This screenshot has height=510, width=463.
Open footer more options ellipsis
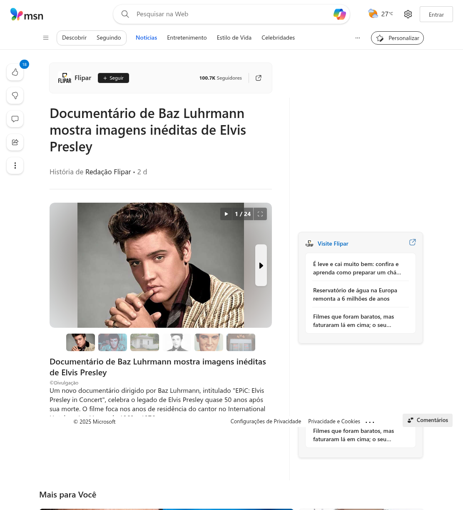[x=370, y=422]
